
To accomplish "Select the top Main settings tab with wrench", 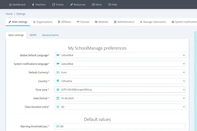I will (18, 22).
